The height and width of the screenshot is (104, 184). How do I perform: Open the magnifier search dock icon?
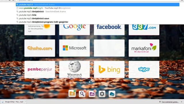coord(82,94)
